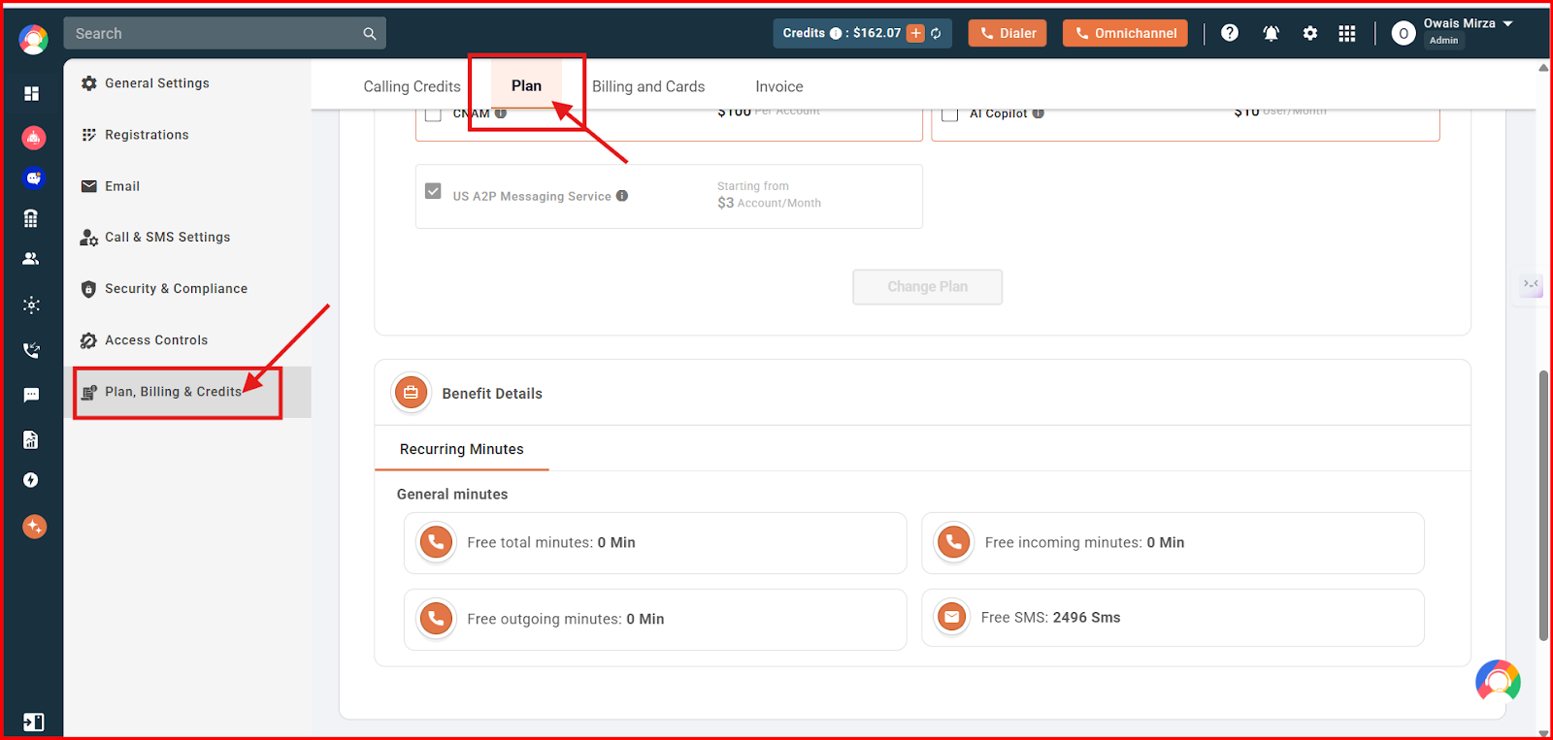Viewport: 1553px width, 740px height.
Task: Open the blue chat bubble icon in left rail
Action: click(x=33, y=178)
